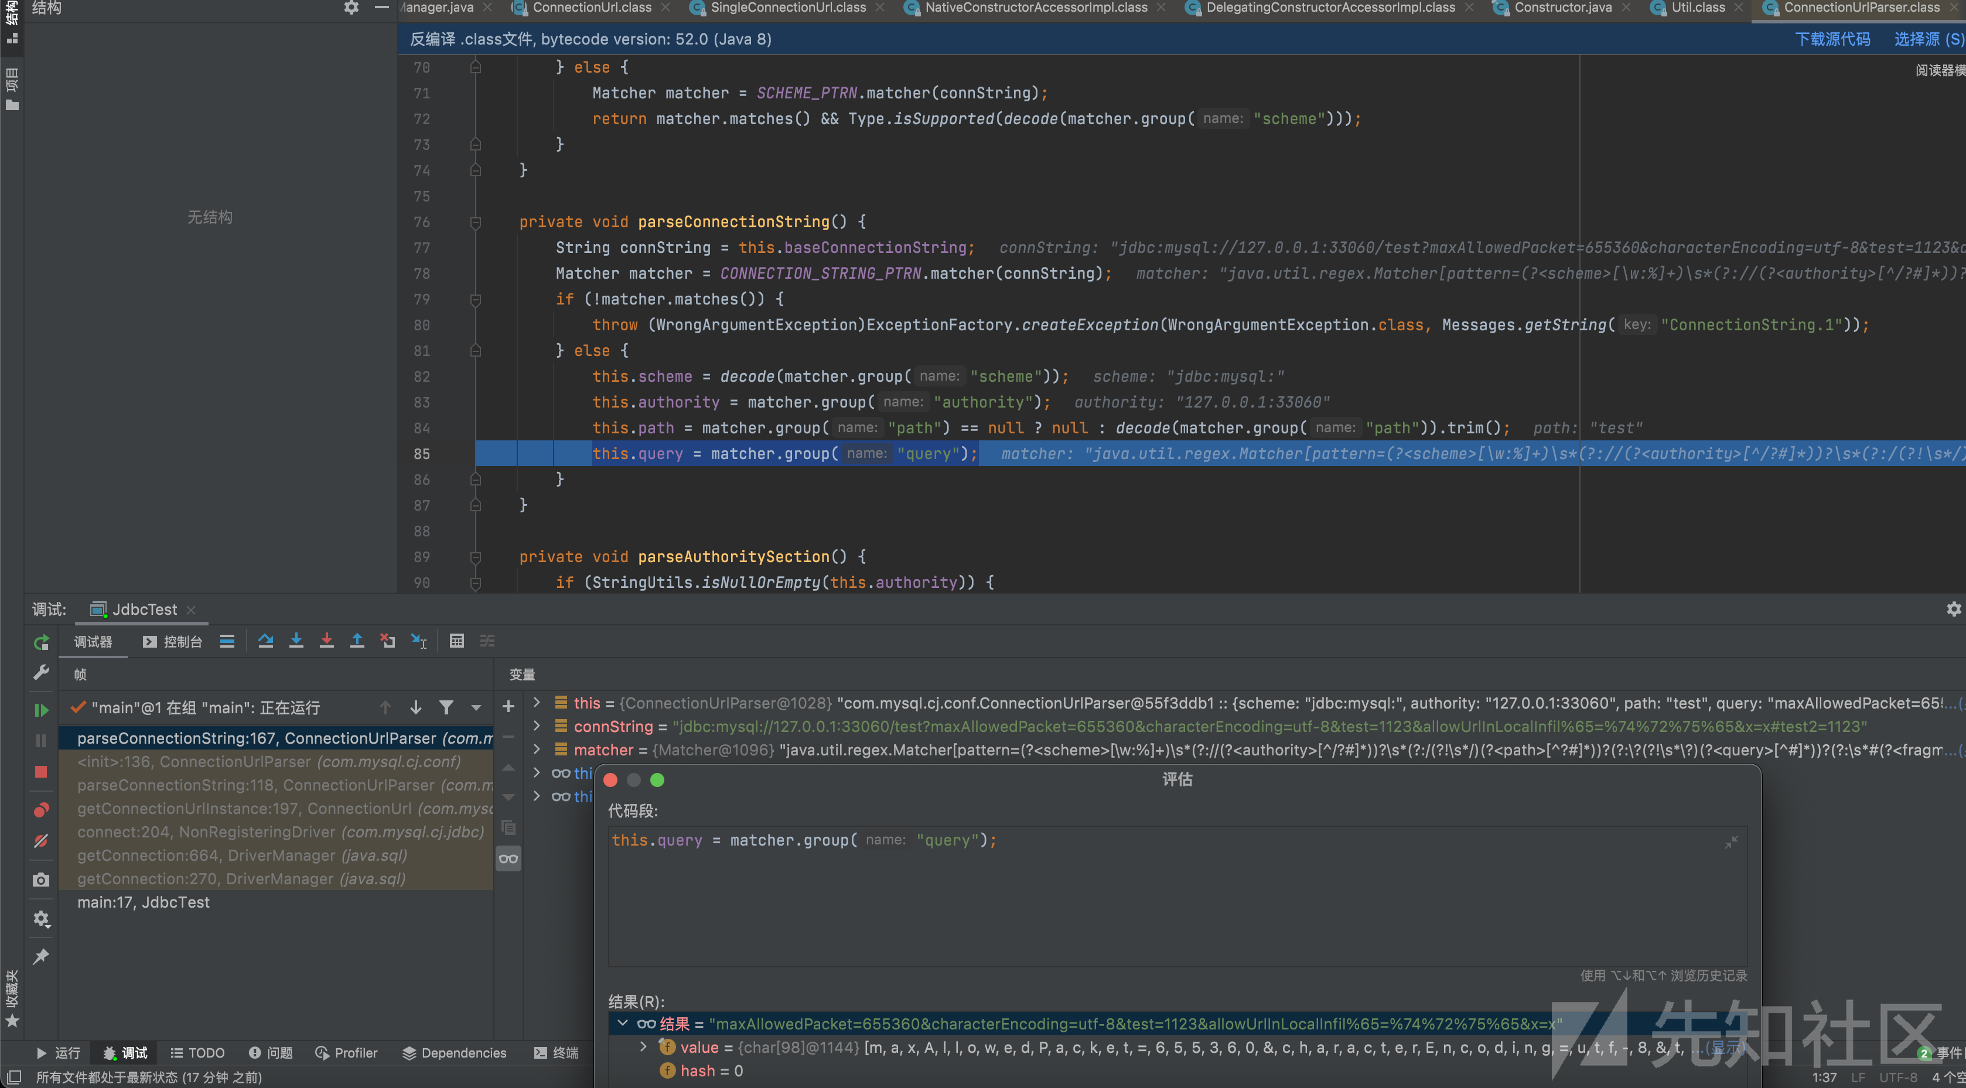Expand the value char array node
Viewport: 1966px width, 1088px height.
[643, 1047]
